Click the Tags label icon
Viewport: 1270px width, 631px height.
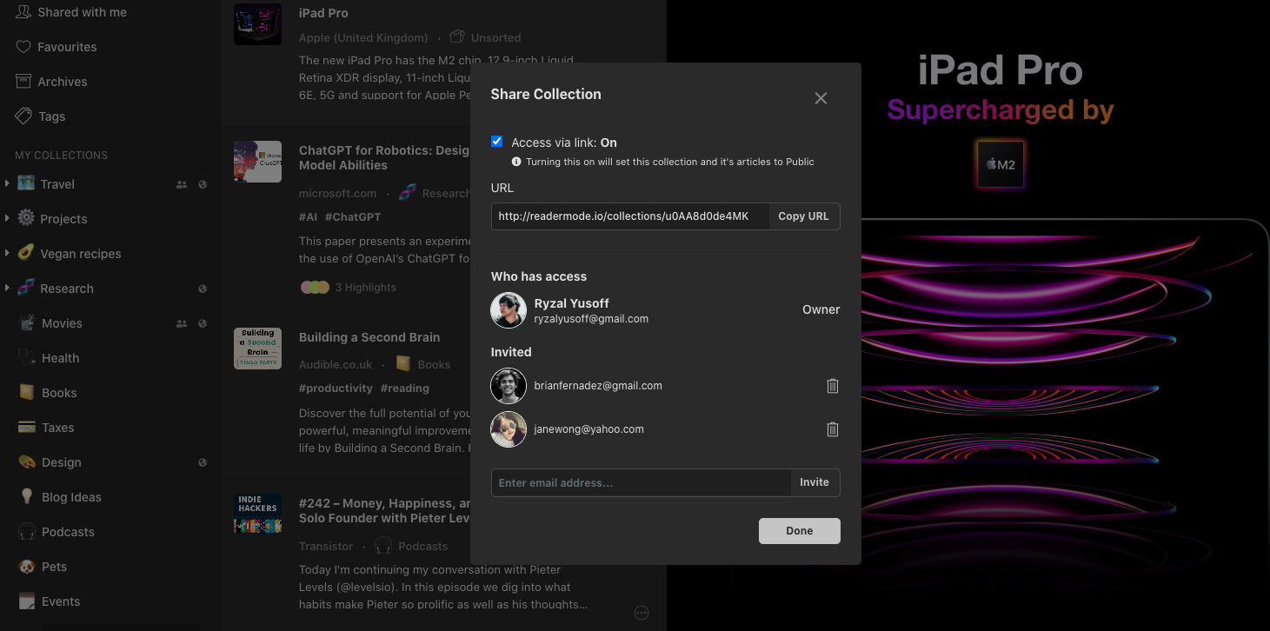click(x=23, y=116)
